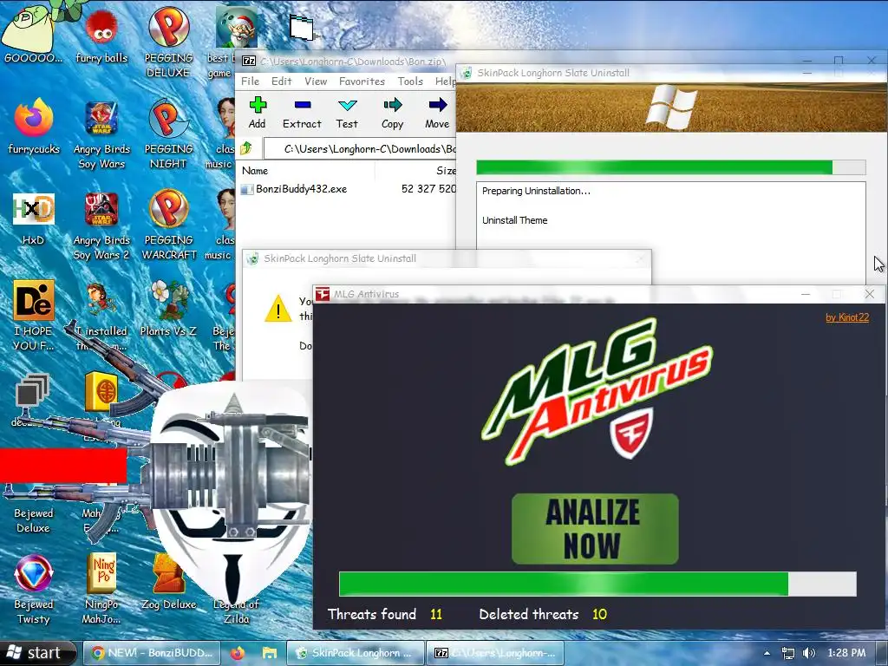Click the Windows start button
888x666 pixels.
click(x=37, y=653)
